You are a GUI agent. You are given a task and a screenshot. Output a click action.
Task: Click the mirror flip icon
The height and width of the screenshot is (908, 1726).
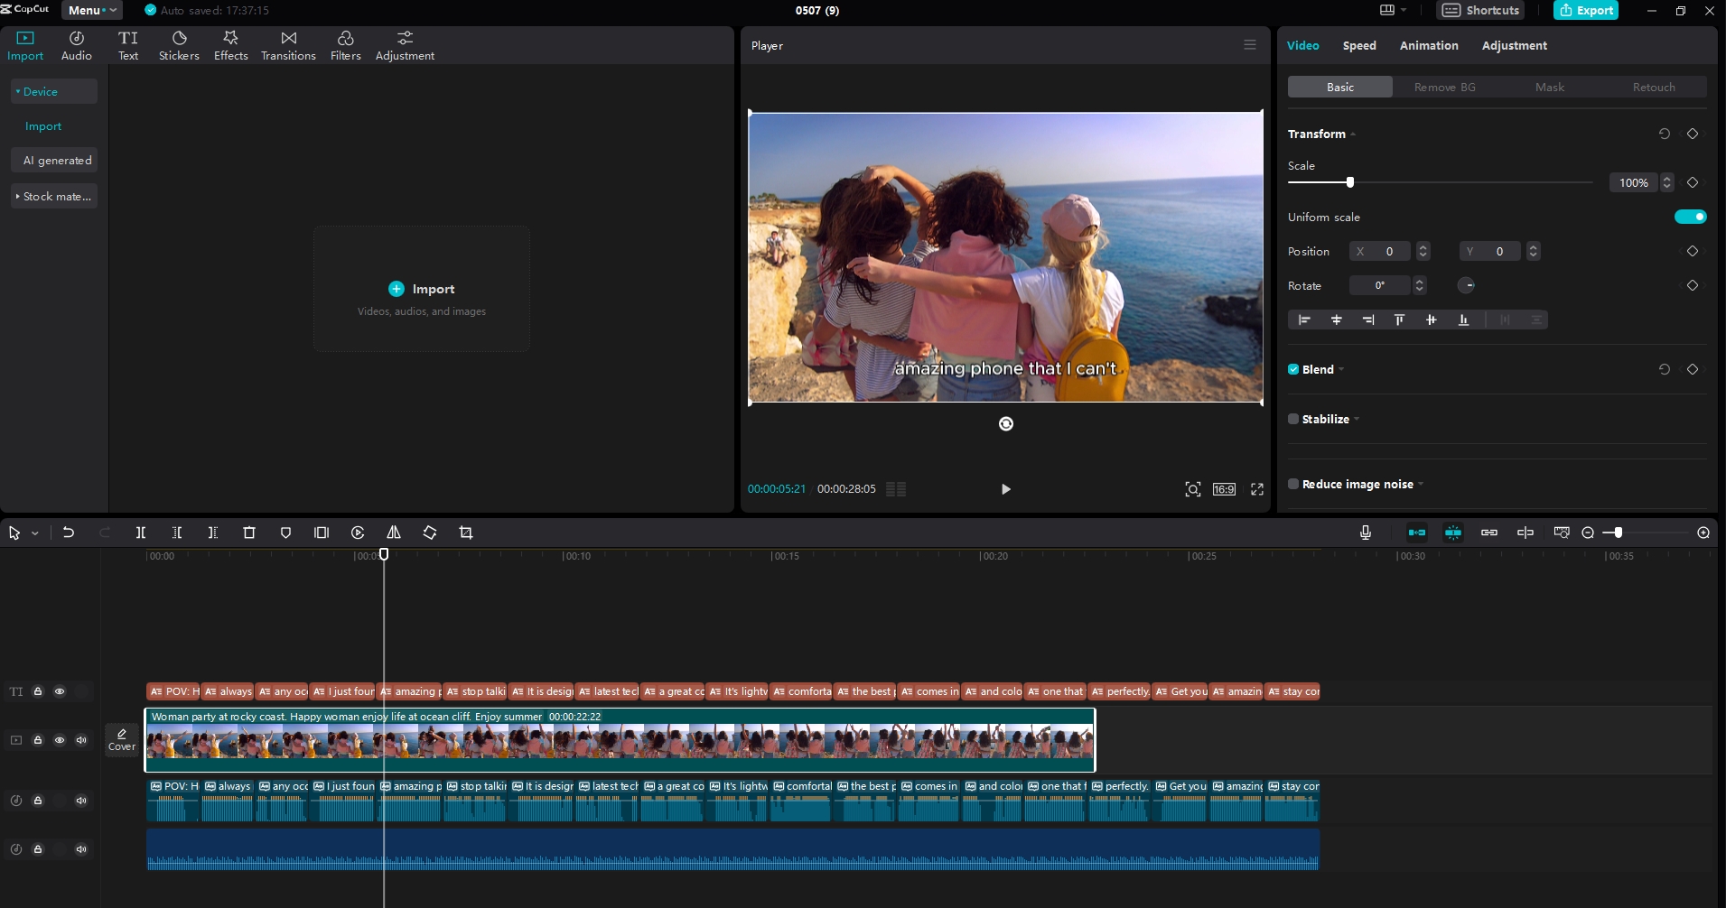(394, 533)
